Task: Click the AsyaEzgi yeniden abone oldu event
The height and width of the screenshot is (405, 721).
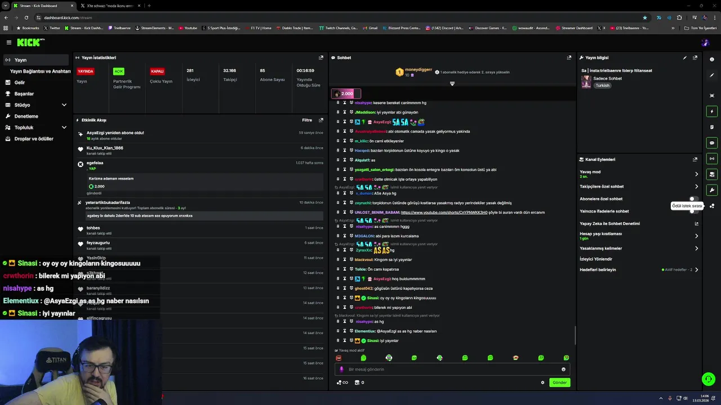Action: 115,133
